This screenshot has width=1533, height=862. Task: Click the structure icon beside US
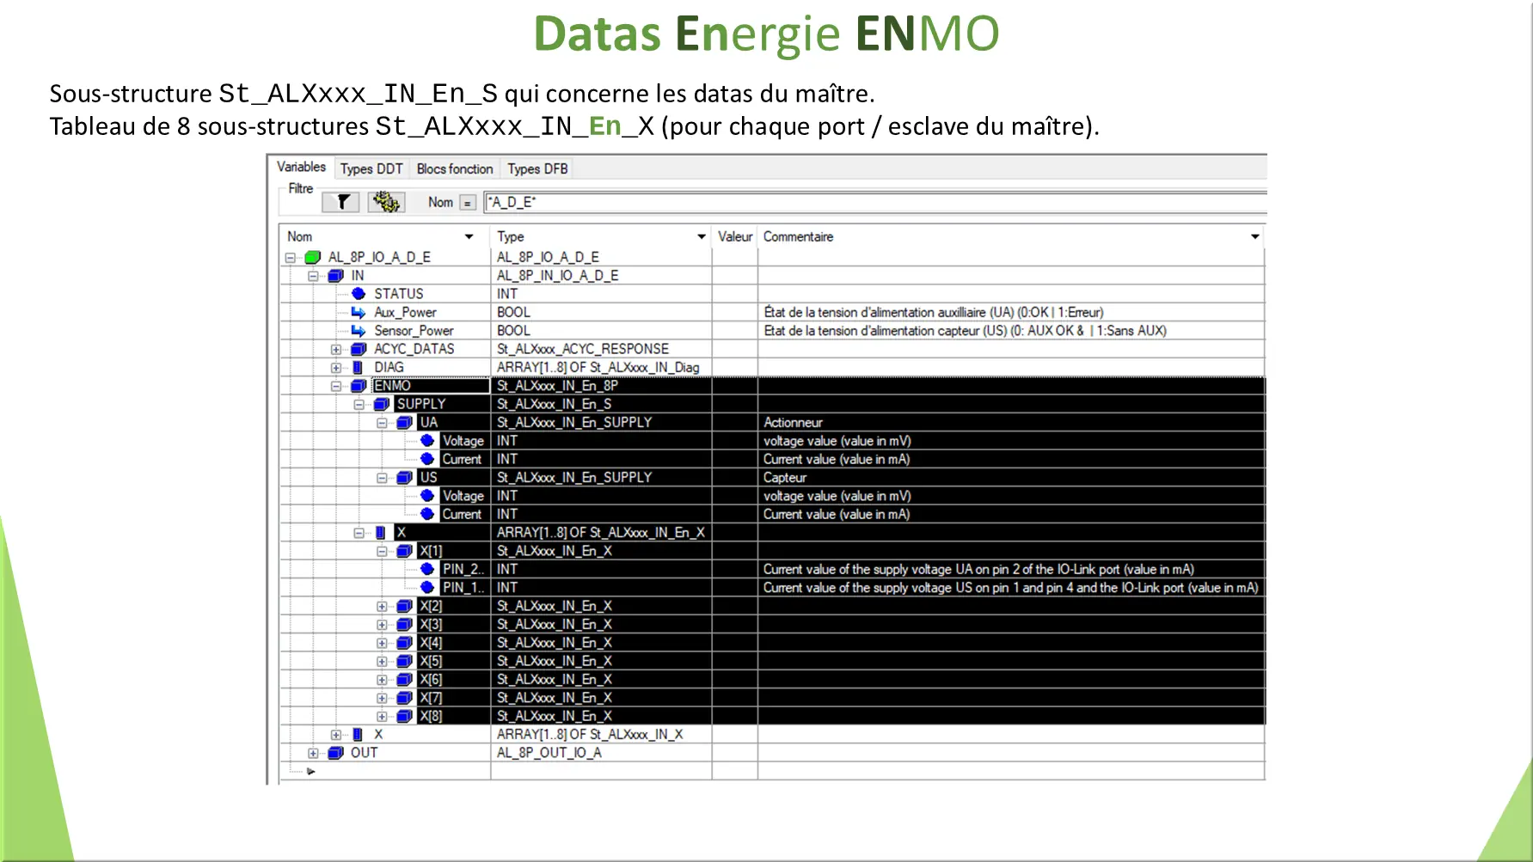(404, 477)
